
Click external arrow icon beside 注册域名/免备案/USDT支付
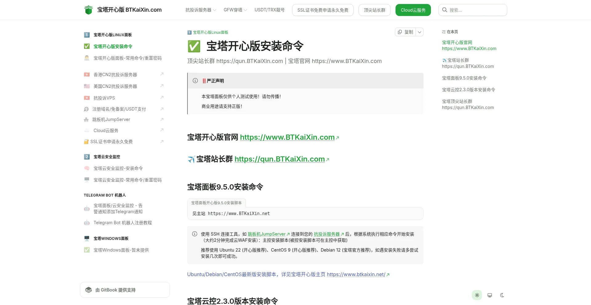(162, 109)
